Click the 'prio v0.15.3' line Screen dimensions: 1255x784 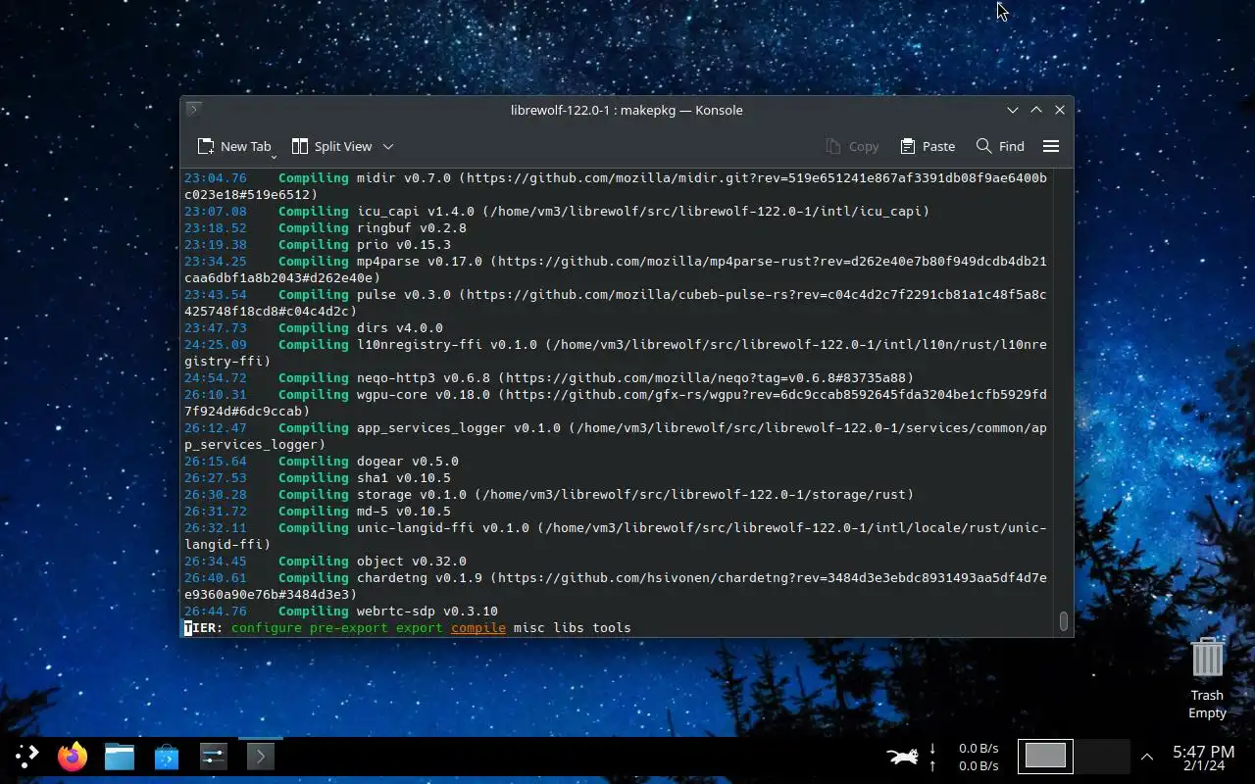(318, 244)
